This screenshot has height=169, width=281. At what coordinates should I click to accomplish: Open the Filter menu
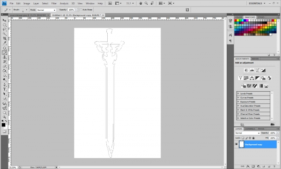coord(54,3)
